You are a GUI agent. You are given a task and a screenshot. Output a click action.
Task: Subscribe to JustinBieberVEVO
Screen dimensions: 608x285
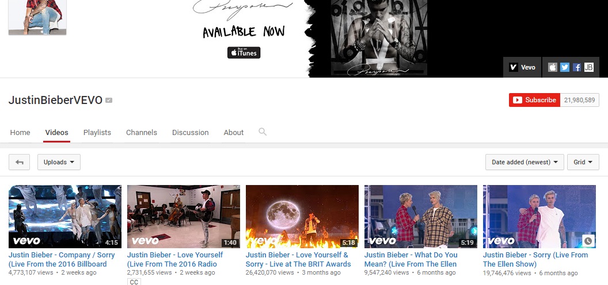(534, 100)
